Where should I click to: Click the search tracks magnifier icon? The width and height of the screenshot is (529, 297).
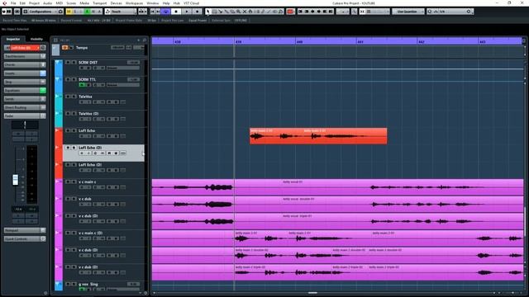pos(145,40)
